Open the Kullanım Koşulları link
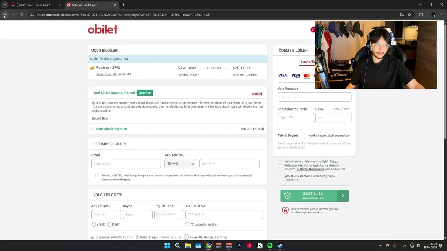Image resolution: width=447 pixels, height=251 pixels. click(x=310, y=169)
